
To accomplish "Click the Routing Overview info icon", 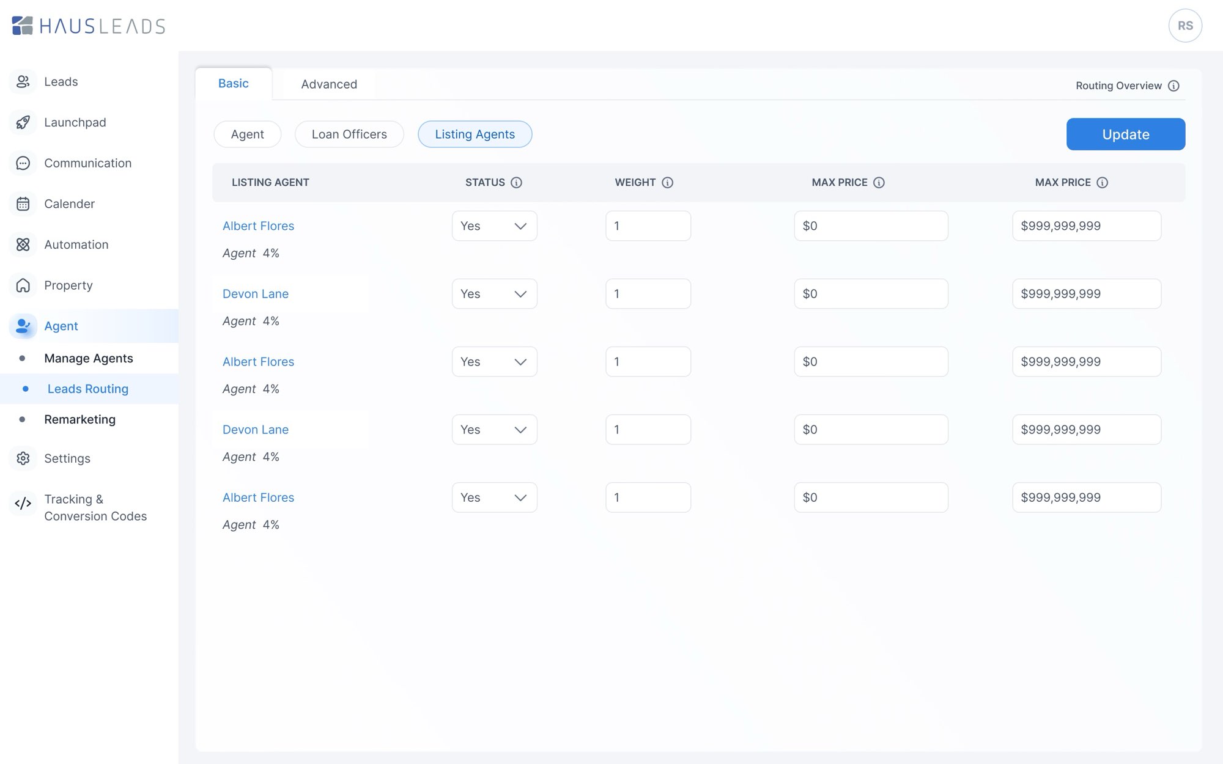I will [1173, 86].
